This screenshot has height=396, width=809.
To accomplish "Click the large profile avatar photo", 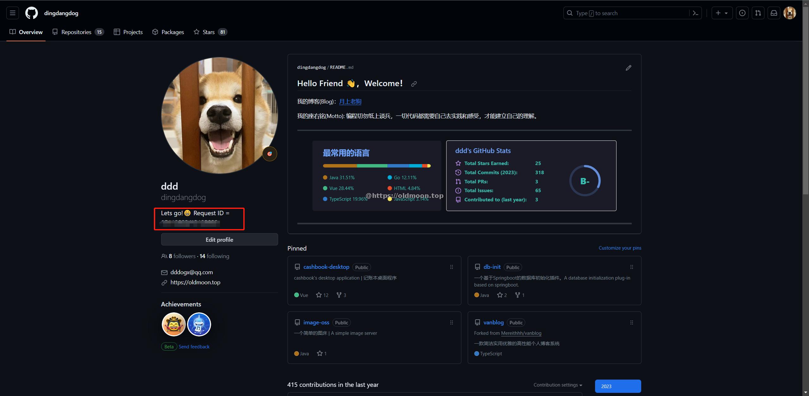I will click(x=220, y=115).
